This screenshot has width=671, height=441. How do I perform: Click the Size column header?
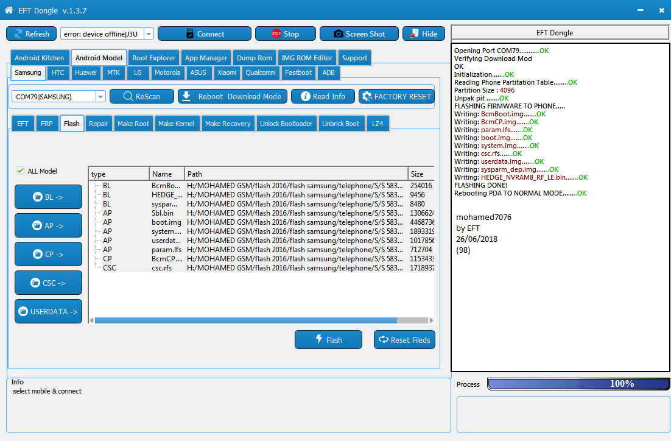[421, 174]
